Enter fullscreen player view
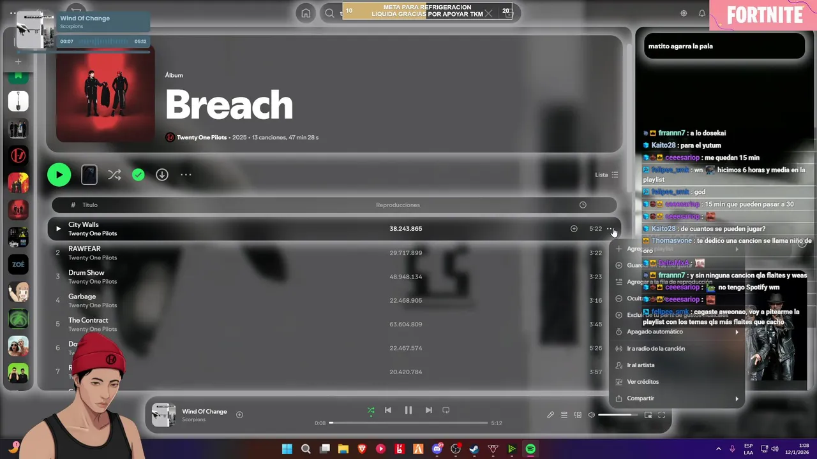Screen dimensions: 817x459 point(661,415)
